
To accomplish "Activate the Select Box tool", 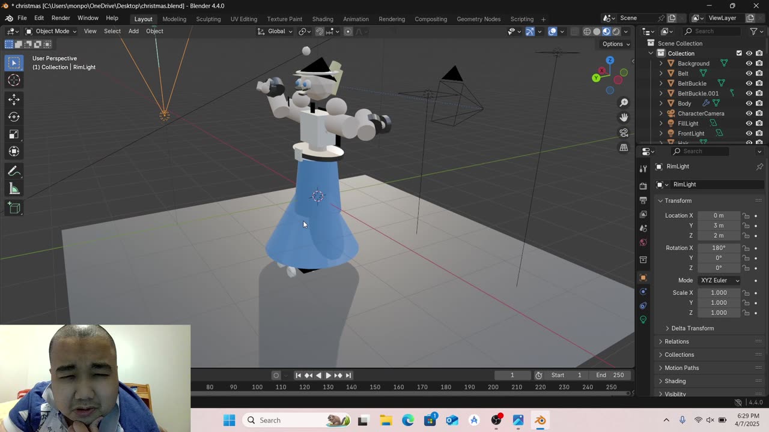I will [x=14, y=62].
